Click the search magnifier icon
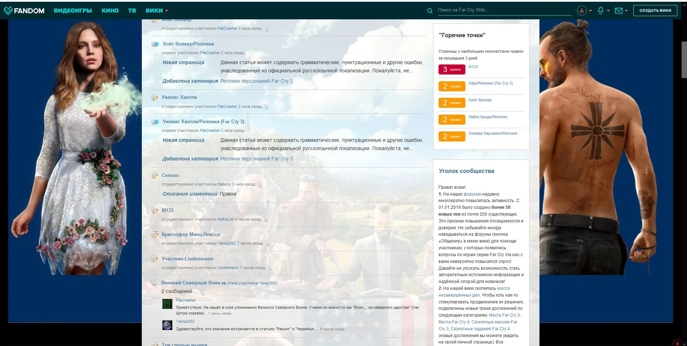The image size is (687, 346). (x=430, y=11)
